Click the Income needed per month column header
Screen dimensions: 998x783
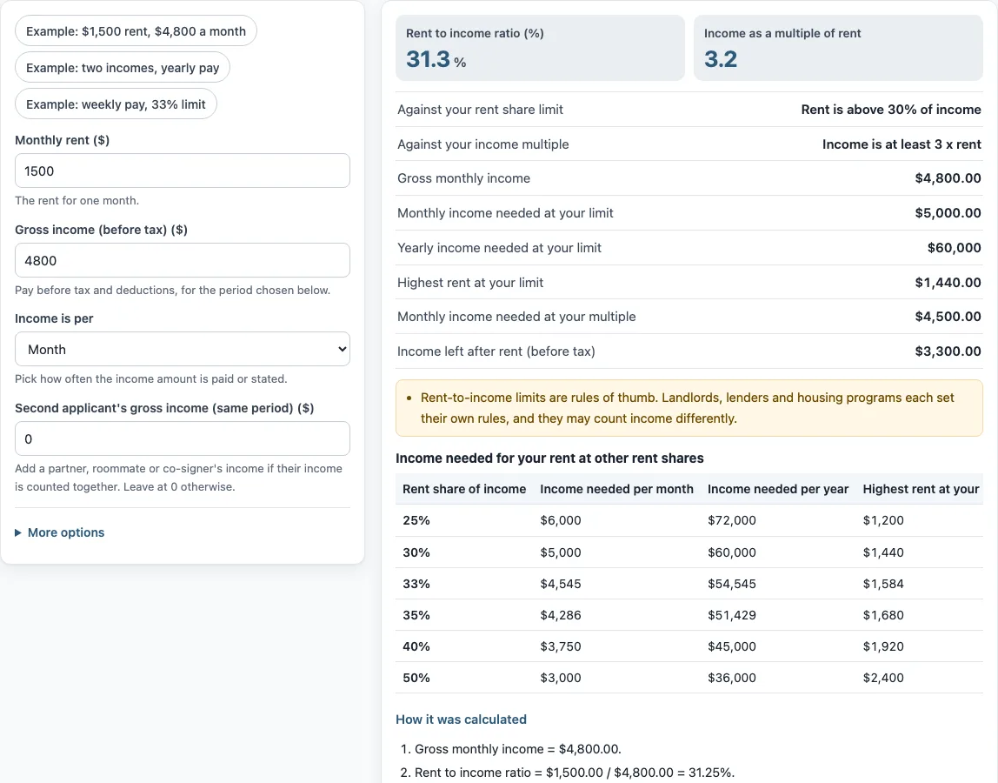pyautogui.click(x=616, y=489)
